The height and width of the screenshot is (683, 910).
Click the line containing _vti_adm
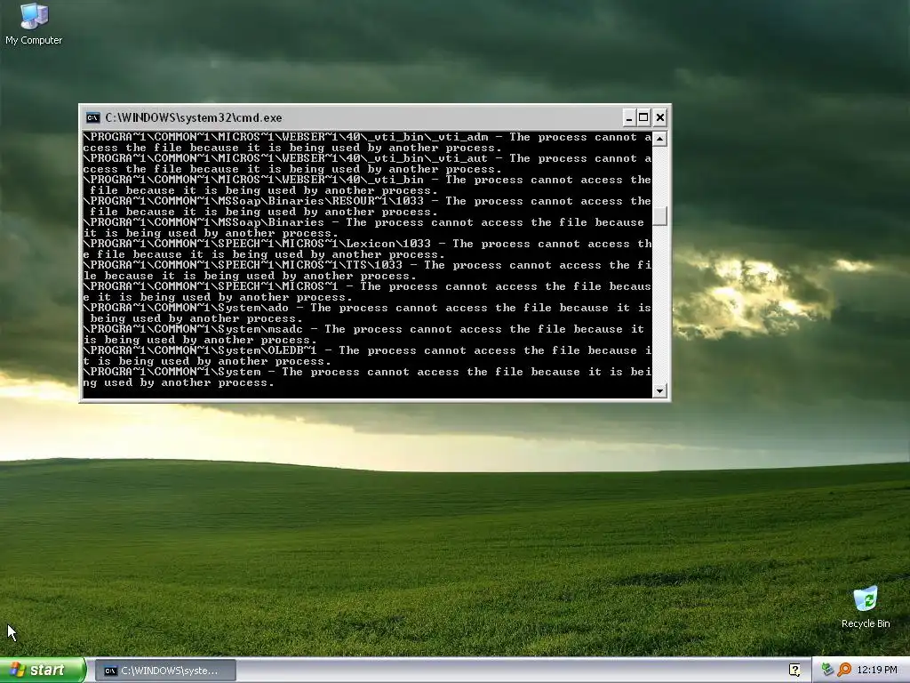coord(367,138)
